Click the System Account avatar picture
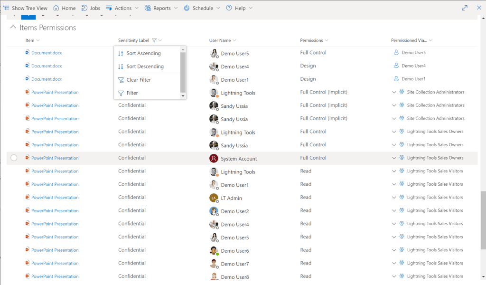 point(214,158)
